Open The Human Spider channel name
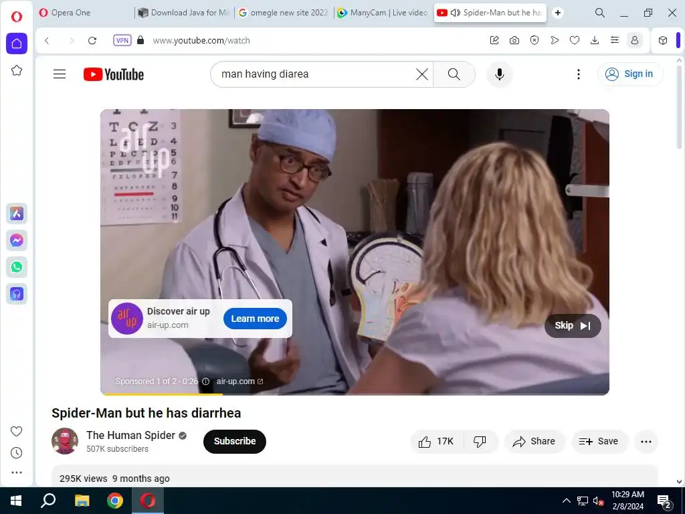 click(130, 435)
